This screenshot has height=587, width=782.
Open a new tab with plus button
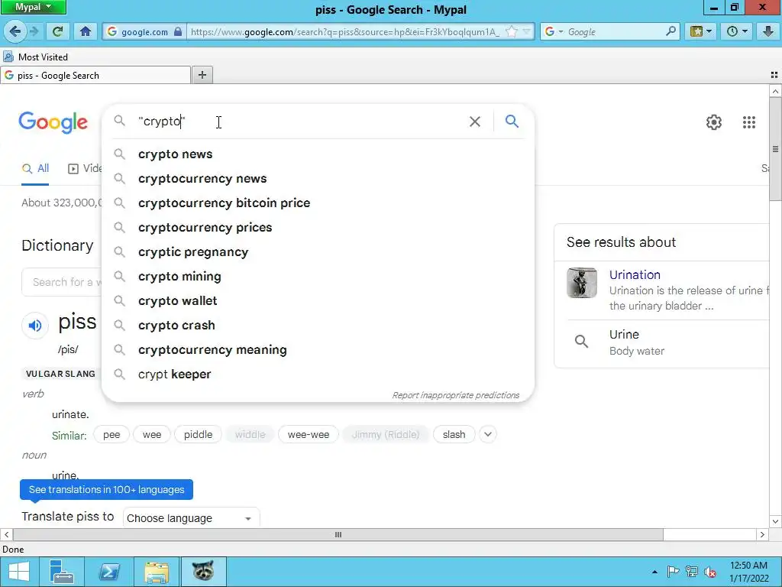pos(202,75)
